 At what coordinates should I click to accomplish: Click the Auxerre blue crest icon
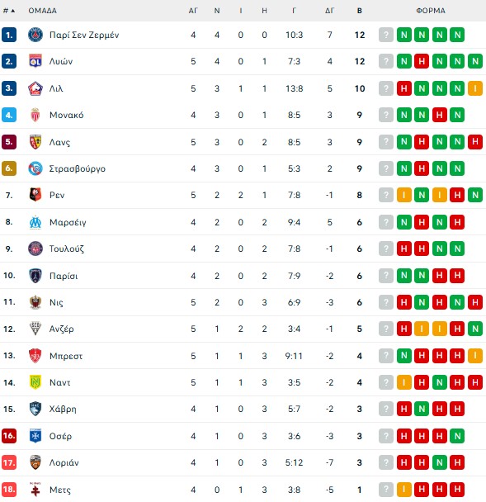pos(35,436)
